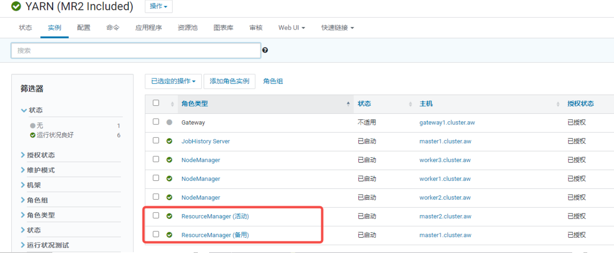This screenshot has height=253, width=614.
Task: Click green status icon of JobHistory Server row
Action: [x=169, y=141]
